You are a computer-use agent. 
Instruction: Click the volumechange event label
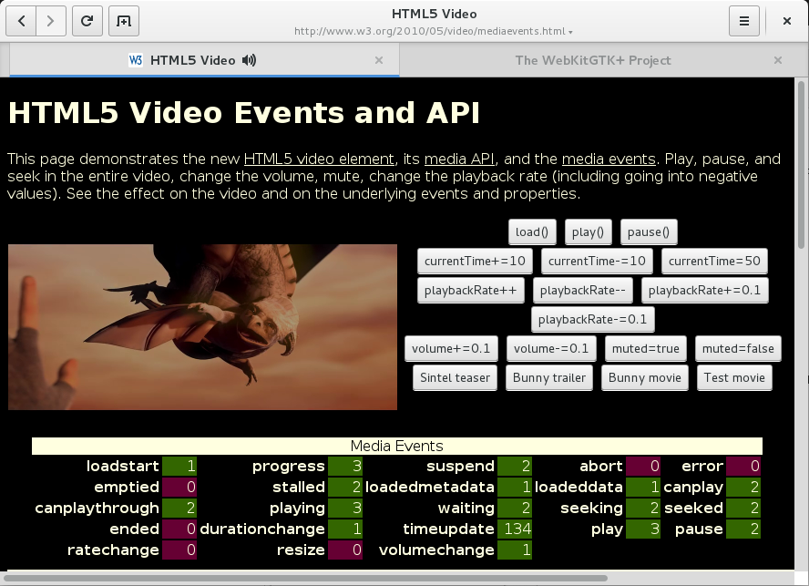[436, 550]
